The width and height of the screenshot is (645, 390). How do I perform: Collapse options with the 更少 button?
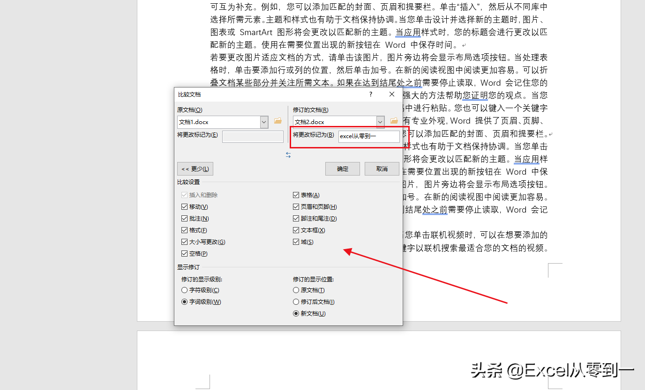click(195, 169)
